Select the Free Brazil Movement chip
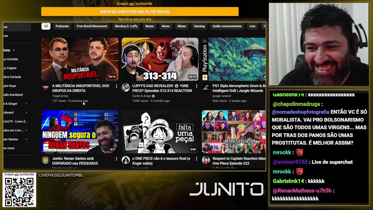 92,26
